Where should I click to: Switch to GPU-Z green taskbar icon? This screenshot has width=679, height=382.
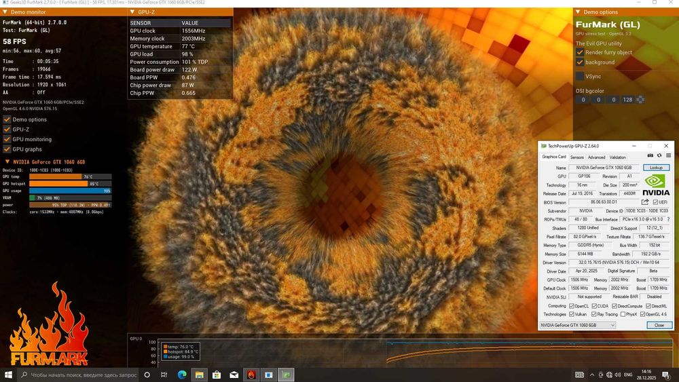point(286,375)
